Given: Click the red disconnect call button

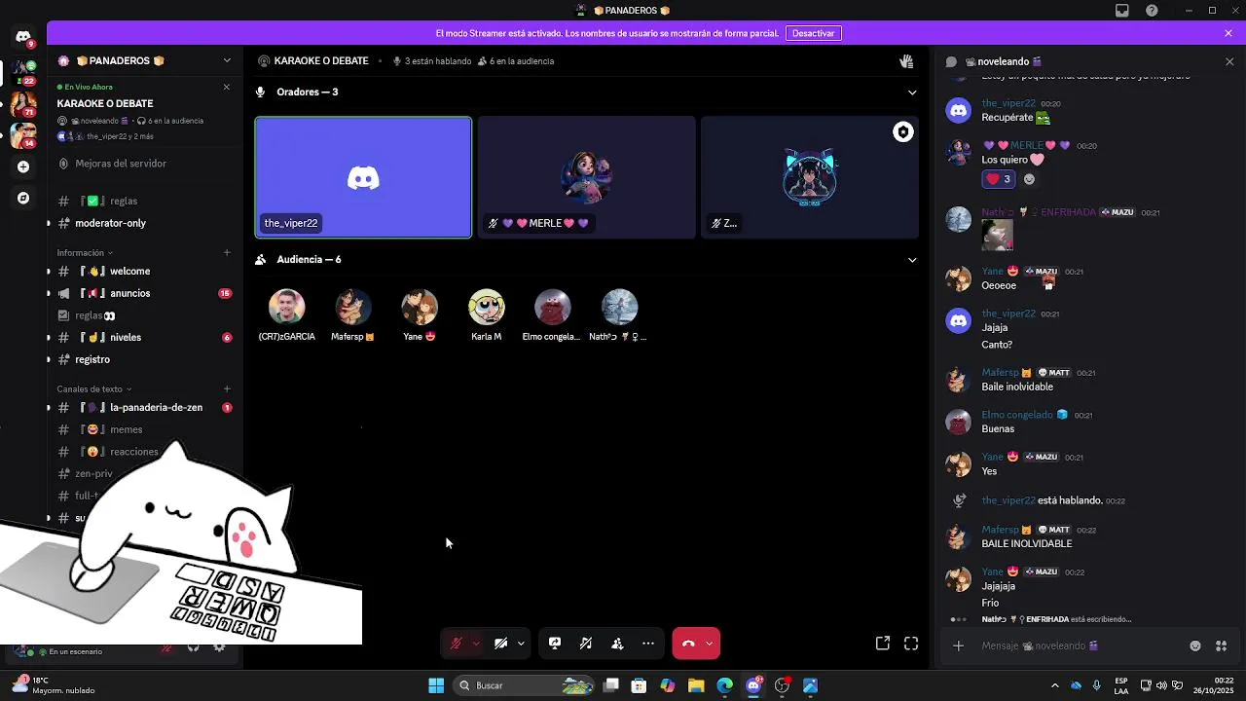Looking at the screenshot, I should [x=688, y=644].
